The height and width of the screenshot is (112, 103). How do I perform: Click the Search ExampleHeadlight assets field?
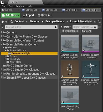click(85, 27)
